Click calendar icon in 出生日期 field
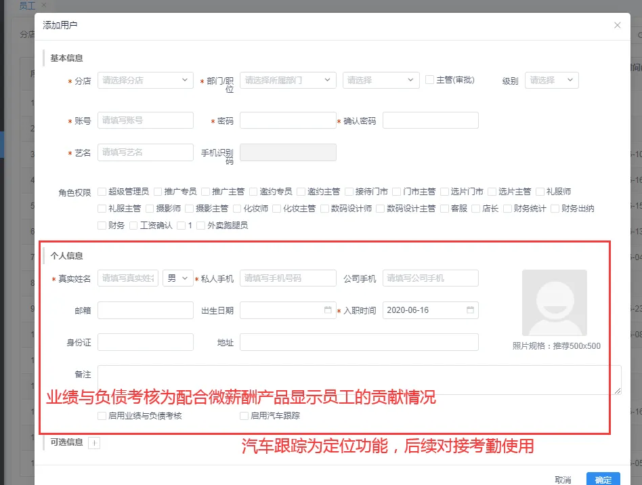 [x=328, y=310]
